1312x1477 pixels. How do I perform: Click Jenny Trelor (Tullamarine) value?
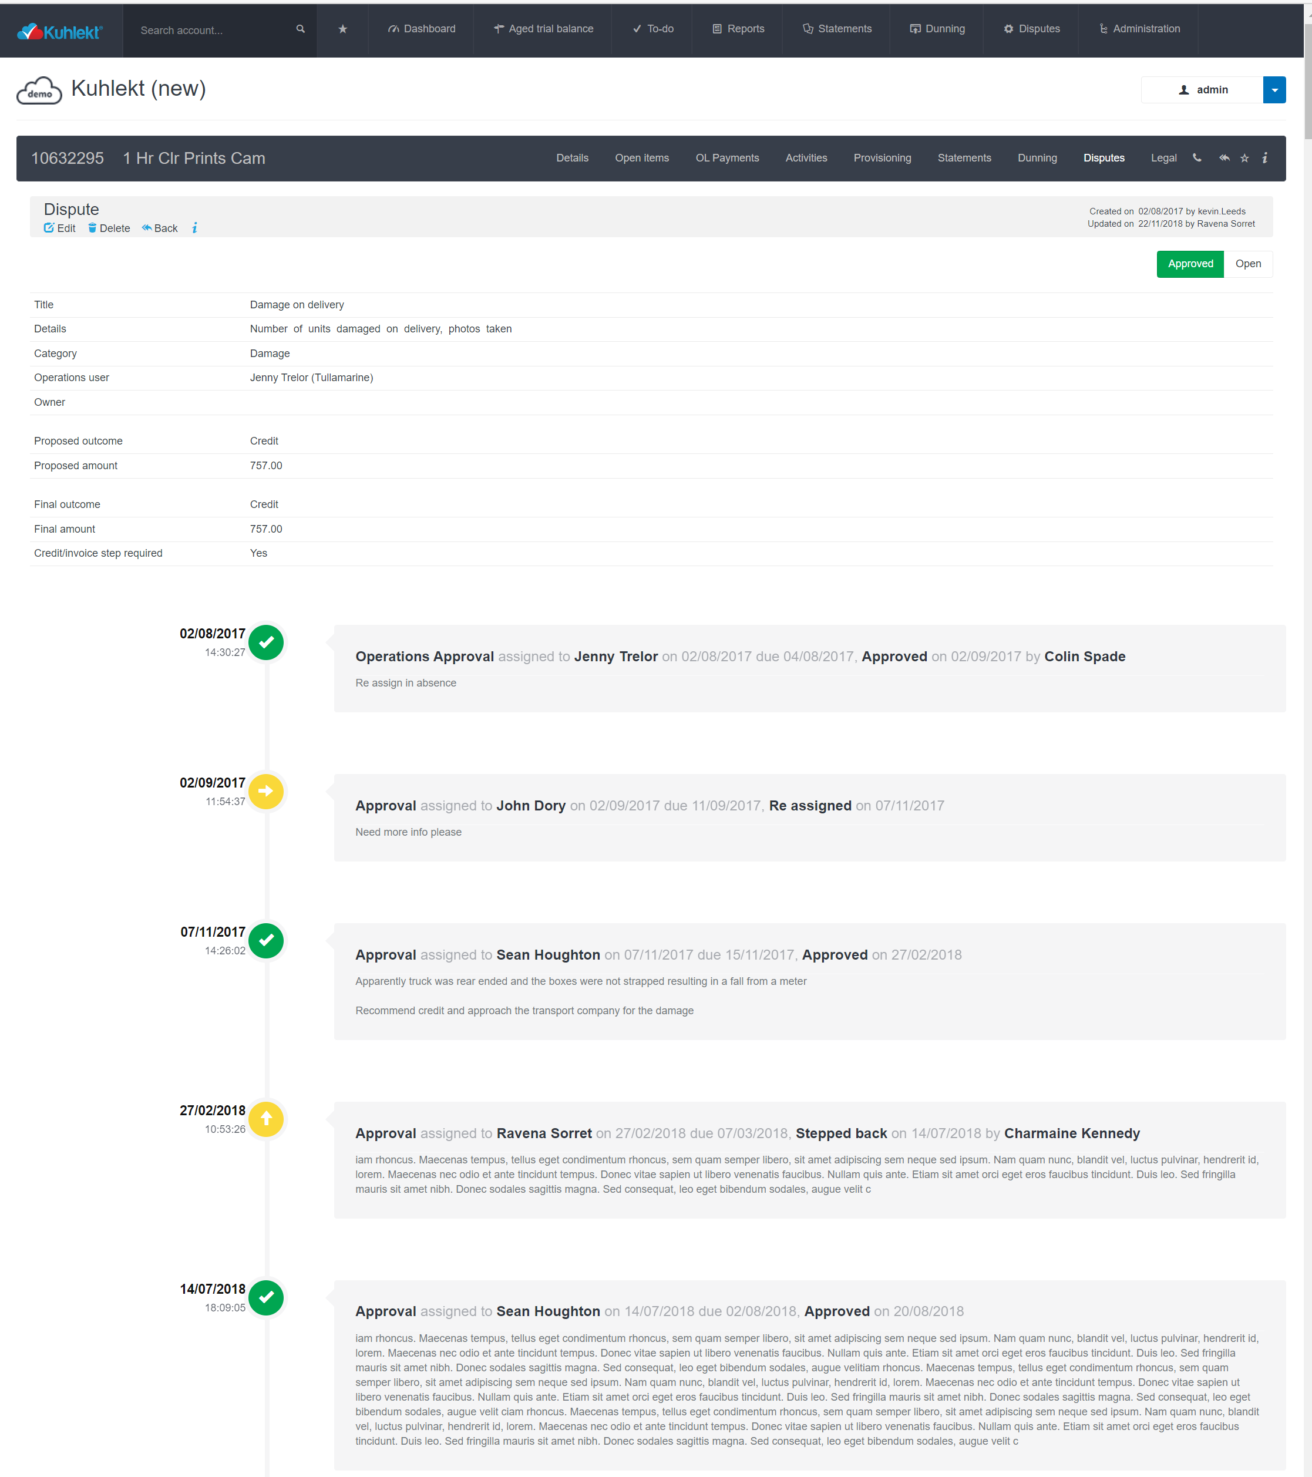pos(311,378)
